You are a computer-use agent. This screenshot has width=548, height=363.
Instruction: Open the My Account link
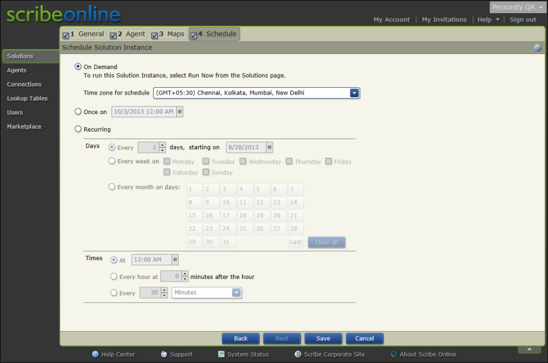click(x=391, y=19)
